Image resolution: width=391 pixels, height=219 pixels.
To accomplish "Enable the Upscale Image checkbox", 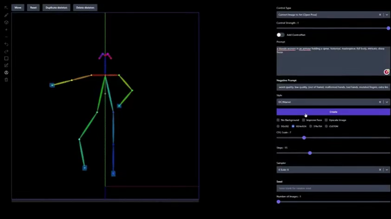I will tap(326, 120).
